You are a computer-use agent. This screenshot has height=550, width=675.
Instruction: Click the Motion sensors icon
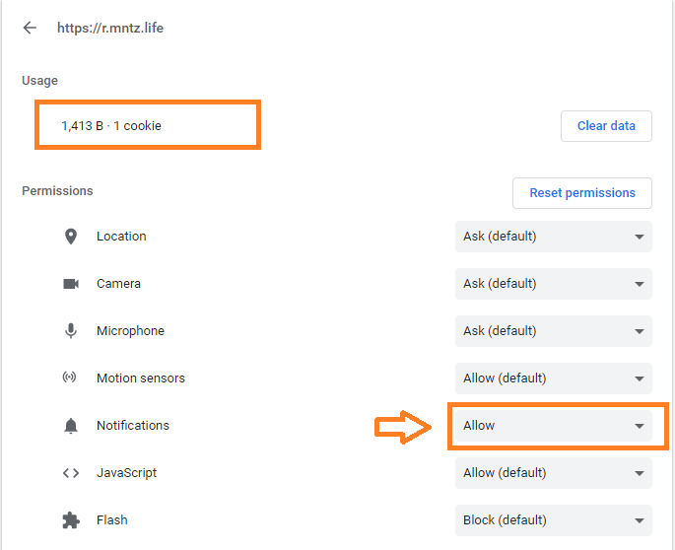tap(69, 378)
